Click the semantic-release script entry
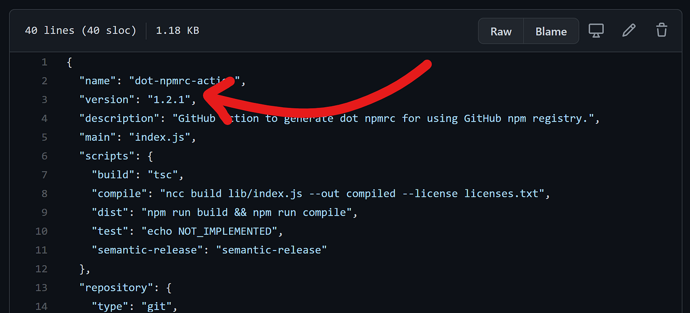The height and width of the screenshot is (313, 690). [207, 250]
